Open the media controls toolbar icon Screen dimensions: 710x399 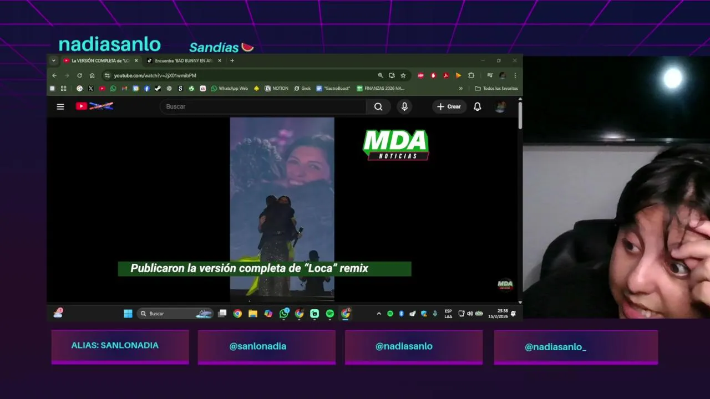coord(490,75)
